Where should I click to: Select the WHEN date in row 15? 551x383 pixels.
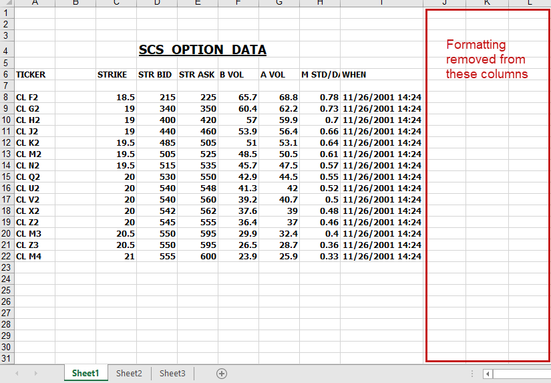tap(381, 176)
